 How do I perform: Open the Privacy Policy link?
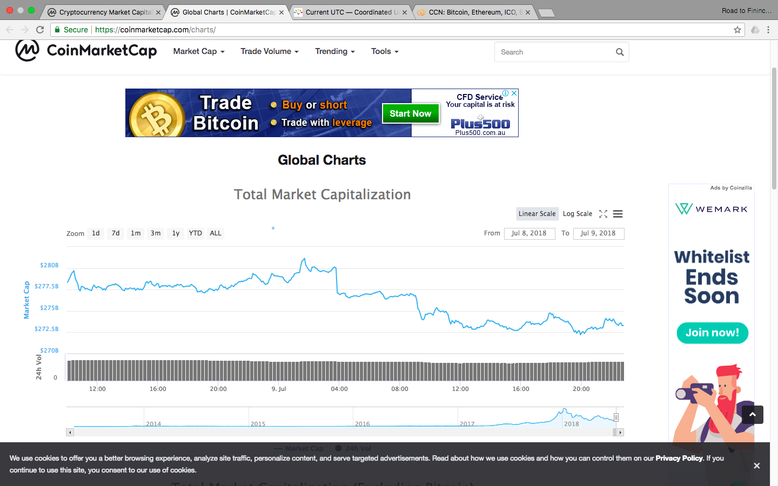click(679, 458)
